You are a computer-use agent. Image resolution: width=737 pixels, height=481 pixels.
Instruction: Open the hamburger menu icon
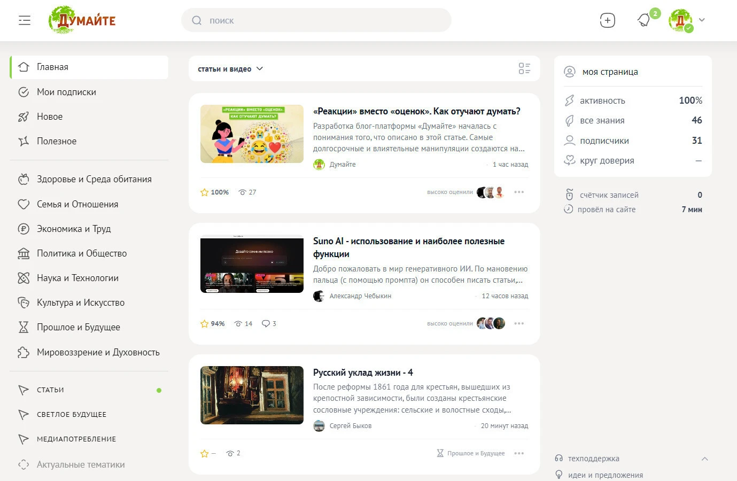point(25,20)
